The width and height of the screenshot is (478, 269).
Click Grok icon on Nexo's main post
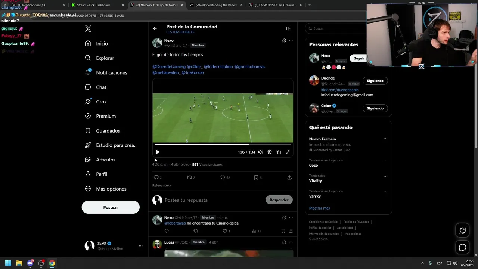coord(284,40)
